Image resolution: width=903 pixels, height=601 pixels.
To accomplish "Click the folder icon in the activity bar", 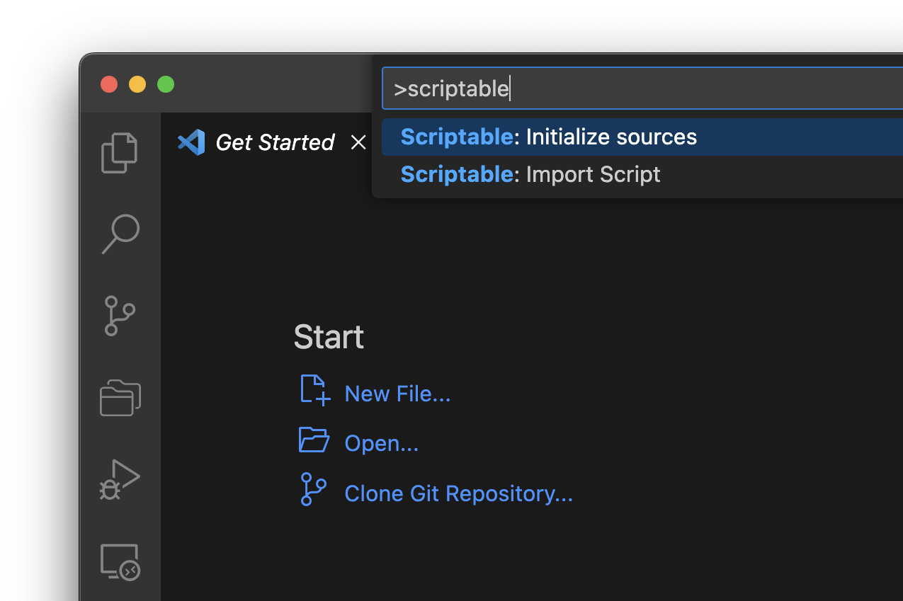I will click(x=120, y=397).
